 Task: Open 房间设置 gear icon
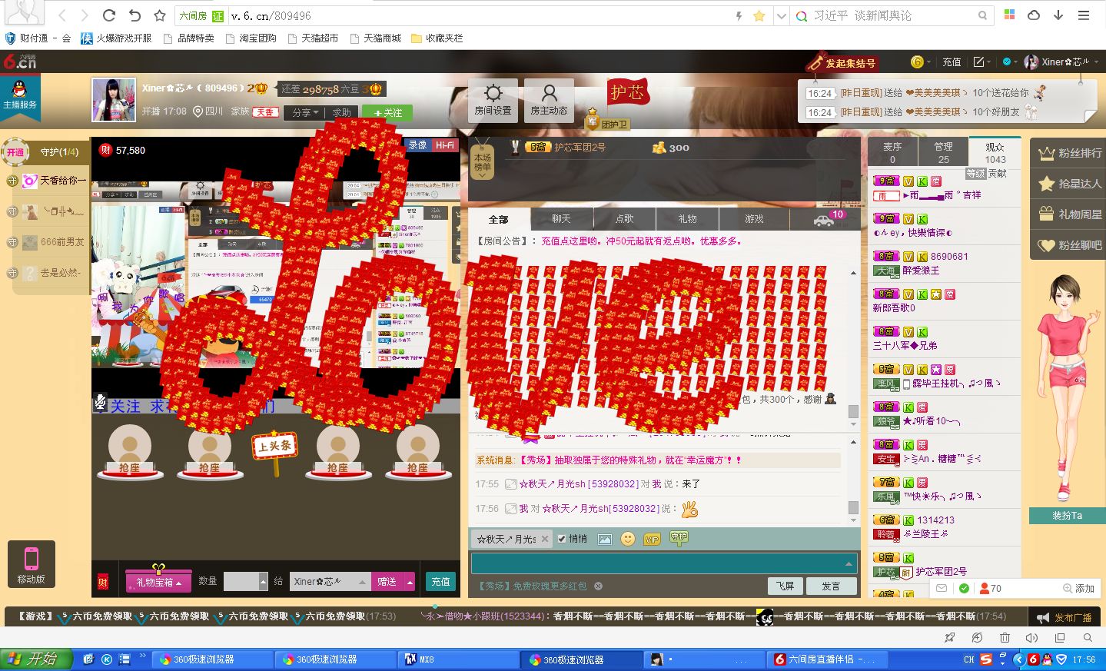(x=493, y=100)
